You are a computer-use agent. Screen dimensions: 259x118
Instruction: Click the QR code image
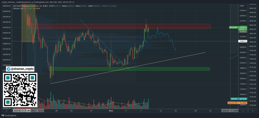tap(20, 90)
